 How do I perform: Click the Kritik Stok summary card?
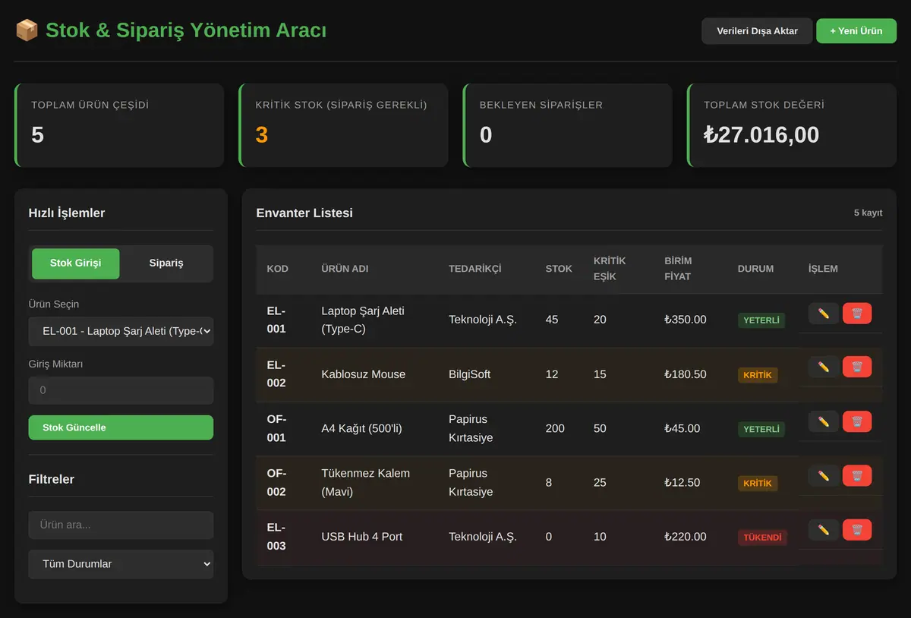(x=343, y=125)
